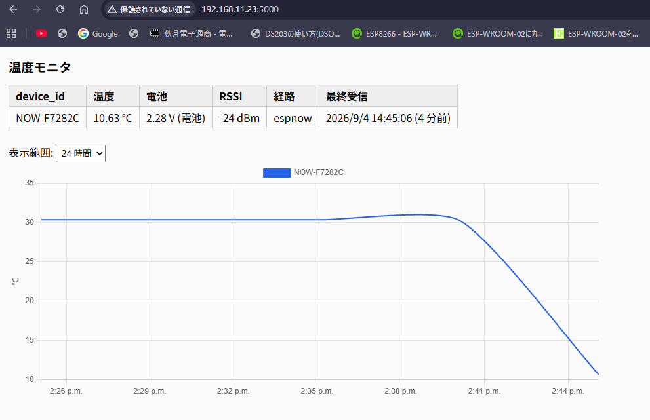
Task: Click the 経路 column header
Action: [293, 96]
